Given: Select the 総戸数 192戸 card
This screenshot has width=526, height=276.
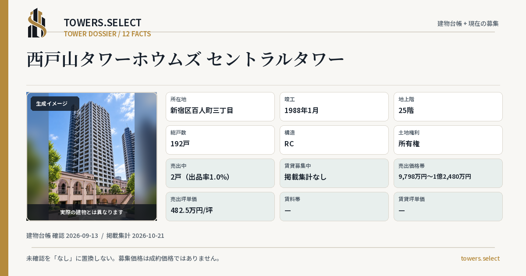Looking at the screenshot, I should point(220,140).
